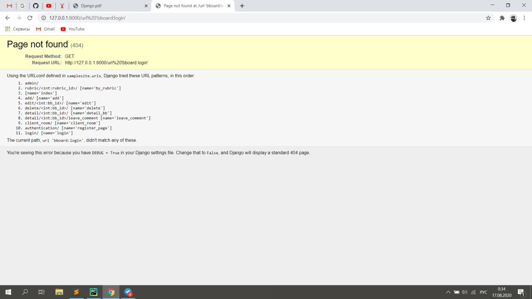Click the 'delete/<int:bb_id>/' pattern row
The image size is (532, 299).
[x=65, y=108]
